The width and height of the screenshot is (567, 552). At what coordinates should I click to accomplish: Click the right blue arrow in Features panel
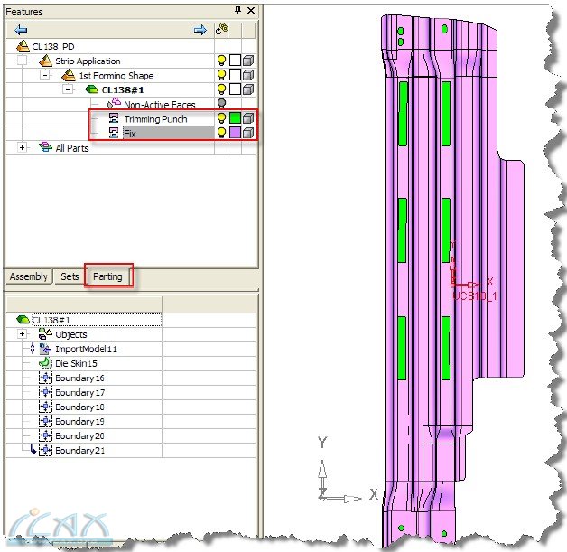pos(200,30)
